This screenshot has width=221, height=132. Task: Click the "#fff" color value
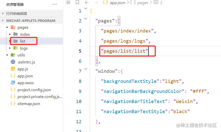pyautogui.click(x=198, y=91)
